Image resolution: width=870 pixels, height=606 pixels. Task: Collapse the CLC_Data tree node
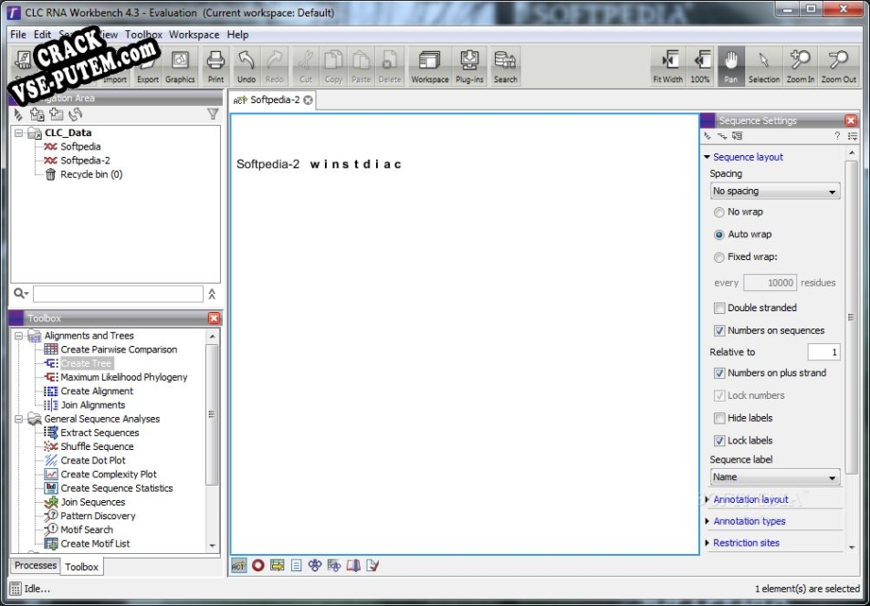(19, 132)
